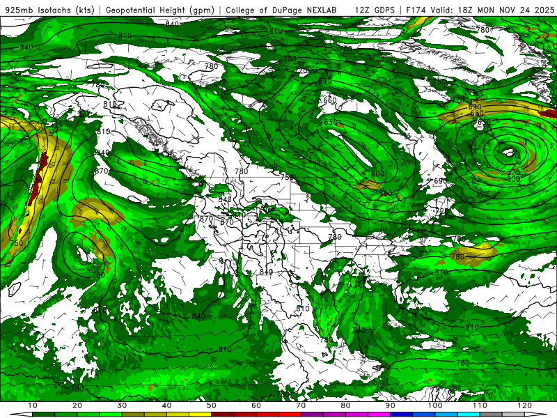Pick the olive legend swatch below 30
This screenshot has height=418, width=557.
pos(133,415)
